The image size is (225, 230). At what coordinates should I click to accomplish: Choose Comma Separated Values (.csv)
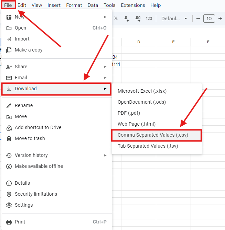tap(153, 135)
